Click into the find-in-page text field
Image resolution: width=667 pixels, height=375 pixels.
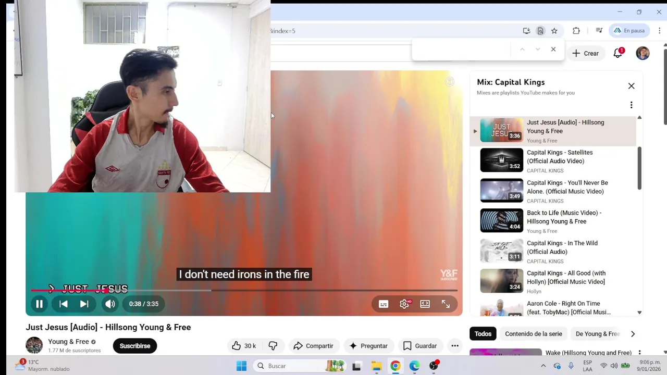463,49
